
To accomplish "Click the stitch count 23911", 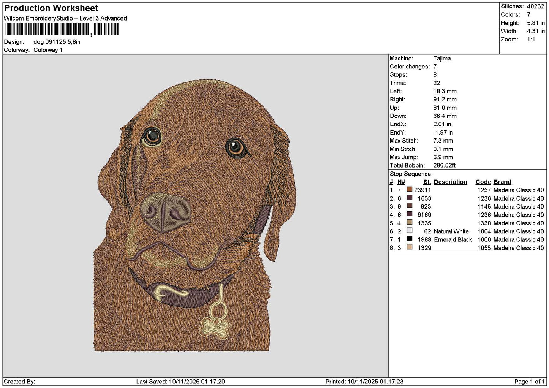I will (422, 190).
